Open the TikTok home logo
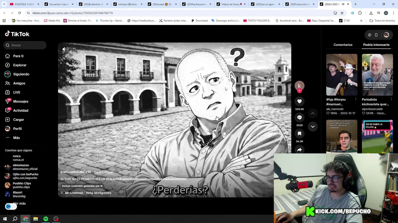Screen dimensions: 398x223 (x=17, y=34)
